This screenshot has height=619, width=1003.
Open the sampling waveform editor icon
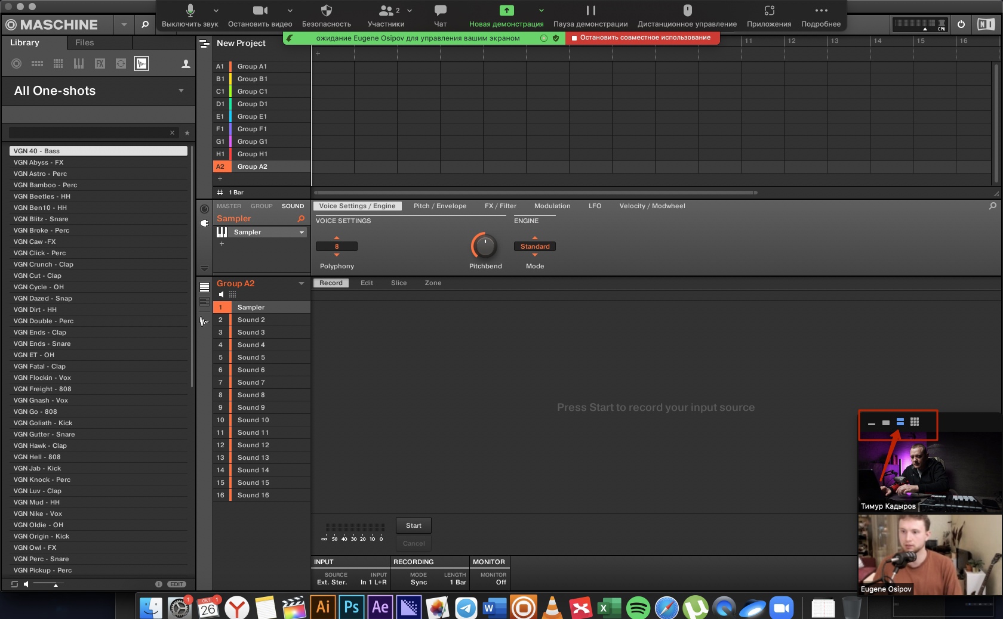pyautogui.click(x=204, y=321)
